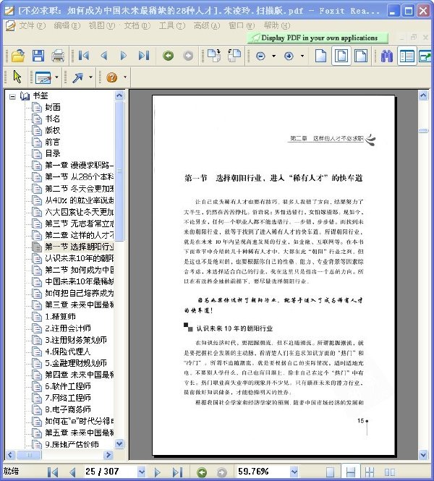Go to next page in status bar
434x481 pixels.
[x=157, y=472]
